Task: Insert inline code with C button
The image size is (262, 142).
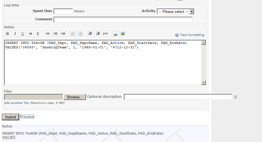Action: [38, 34]
